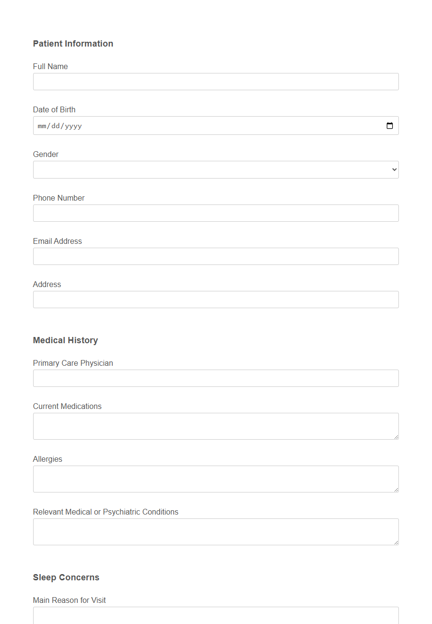This screenshot has height=624, width=432.
Task: Open the Date of Birth date selector
Action: pyautogui.click(x=216, y=125)
